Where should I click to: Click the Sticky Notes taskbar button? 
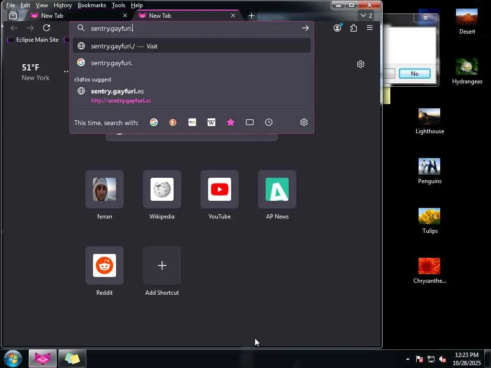[72, 358]
